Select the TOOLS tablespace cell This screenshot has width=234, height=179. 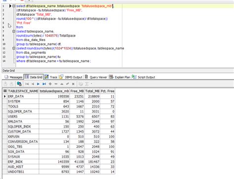23,106
